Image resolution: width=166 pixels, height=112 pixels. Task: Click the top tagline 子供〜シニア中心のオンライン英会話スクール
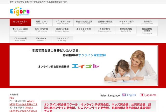point(39,2)
